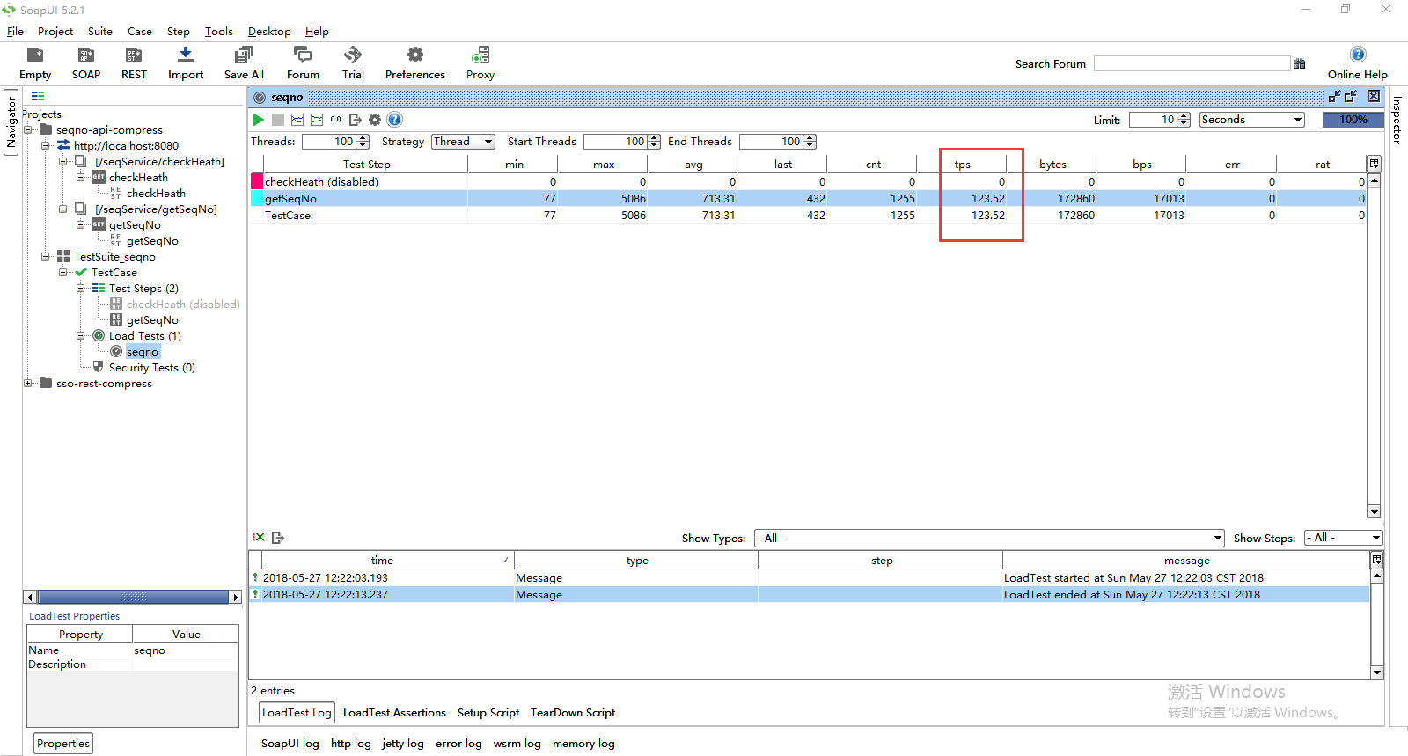The width and height of the screenshot is (1408, 756).
Task: Open the Help menu
Action: 317,32
